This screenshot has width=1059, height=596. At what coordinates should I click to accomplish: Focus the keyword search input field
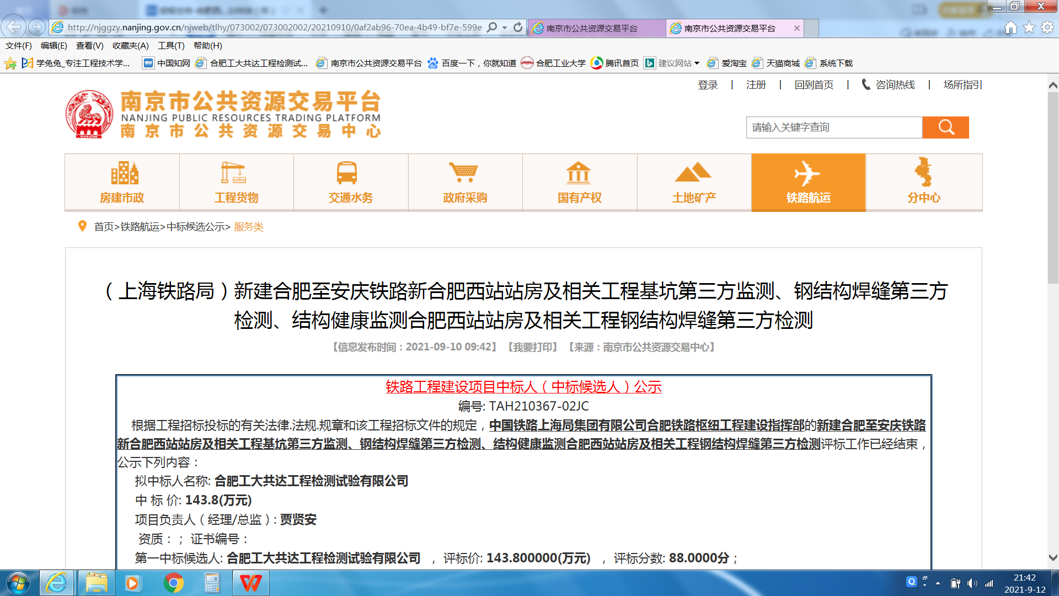click(834, 127)
